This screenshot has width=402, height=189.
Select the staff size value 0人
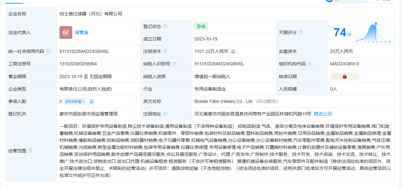click(x=334, y=89)
